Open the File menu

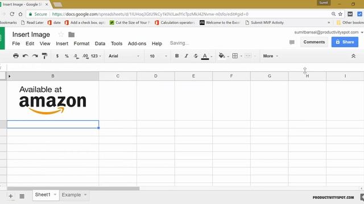[16, 44]
